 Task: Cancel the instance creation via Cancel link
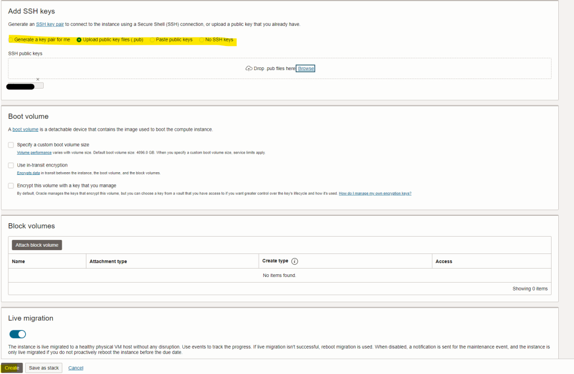76,368
